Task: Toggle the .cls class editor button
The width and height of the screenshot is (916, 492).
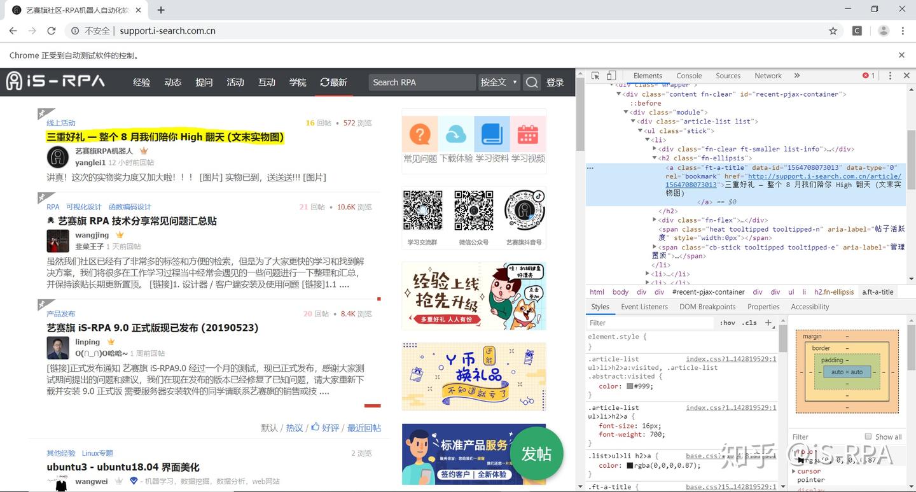Action: 751,323
